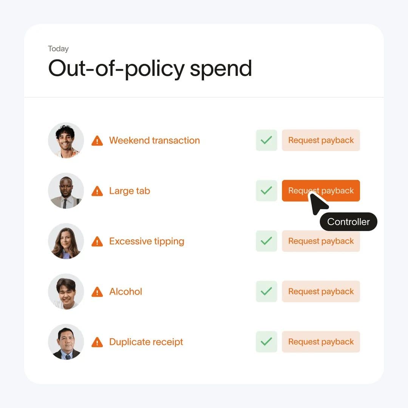Image resolution: width=408 pixels, height=408 pixels.
Task: Click the avatar next to Duplicate receipt
Action: click(x=66, y=342)
